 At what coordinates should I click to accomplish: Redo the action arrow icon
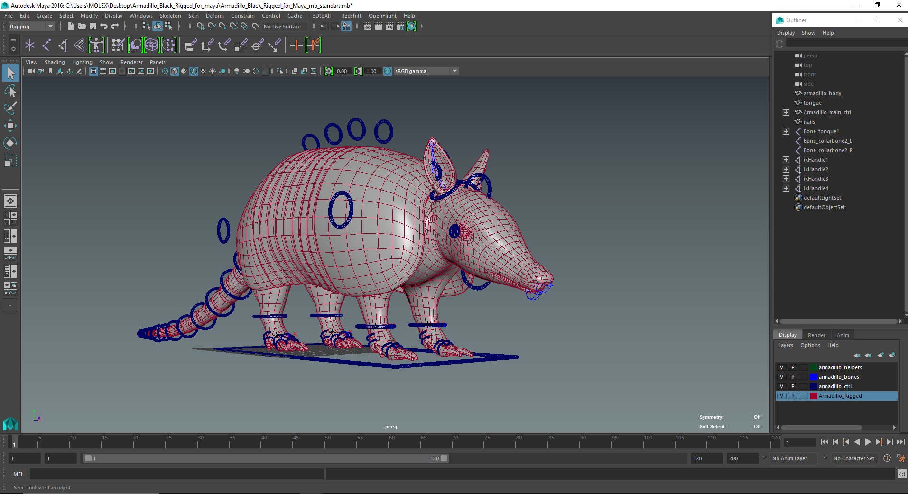click(115, 27)
